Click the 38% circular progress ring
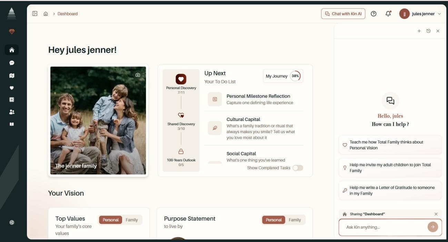 [x=295, y=76]
